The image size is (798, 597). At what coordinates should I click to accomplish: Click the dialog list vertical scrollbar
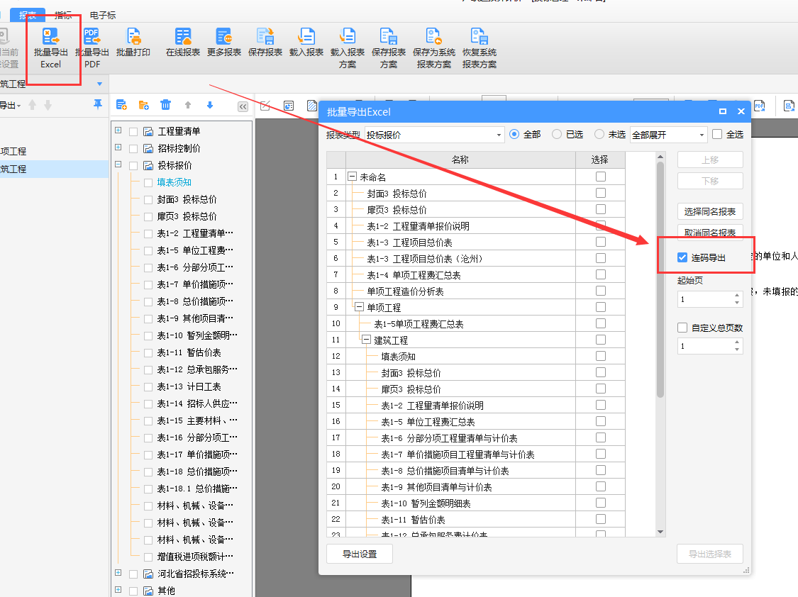tap(660, 279)
